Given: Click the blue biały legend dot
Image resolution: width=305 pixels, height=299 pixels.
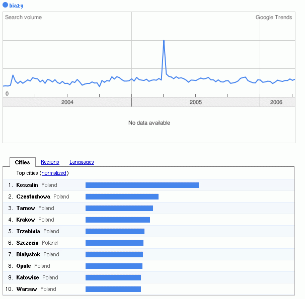Looking at the screenshot, I should (x=6, y=5).
